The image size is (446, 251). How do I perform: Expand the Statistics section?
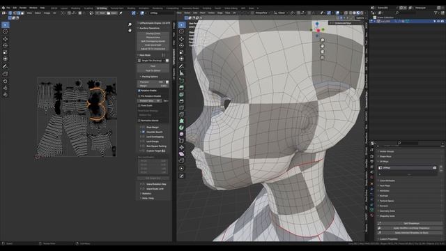point(146,194)
